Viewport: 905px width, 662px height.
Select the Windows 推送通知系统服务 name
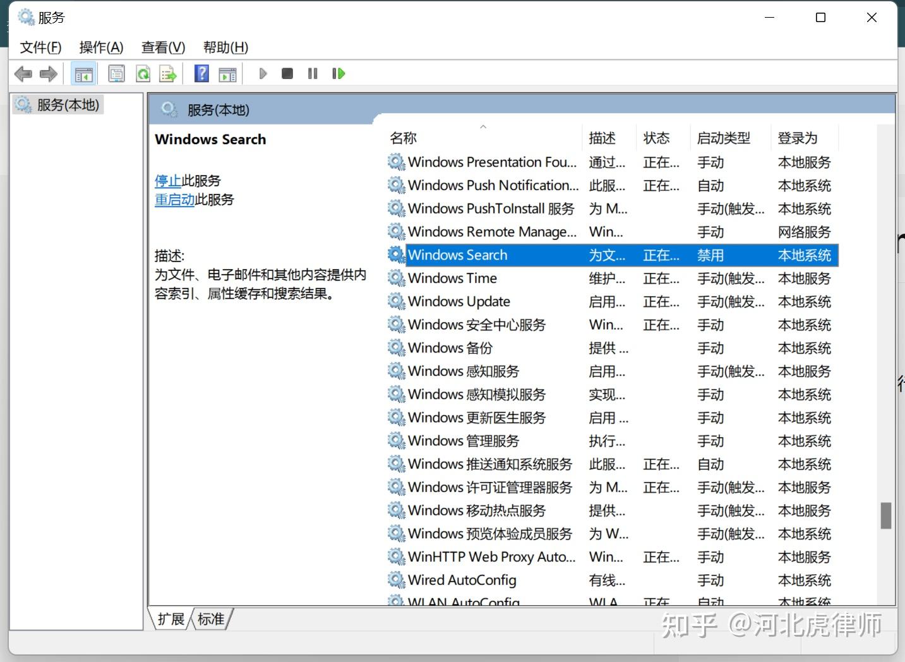[x=490, y=464]
